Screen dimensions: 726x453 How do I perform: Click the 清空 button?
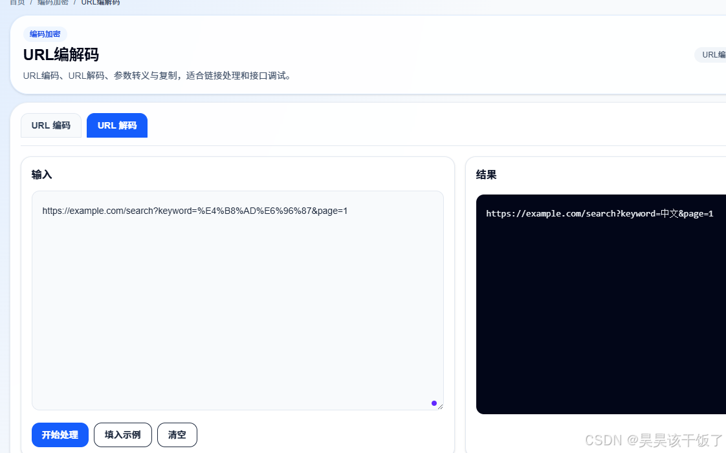coord(177,435)
